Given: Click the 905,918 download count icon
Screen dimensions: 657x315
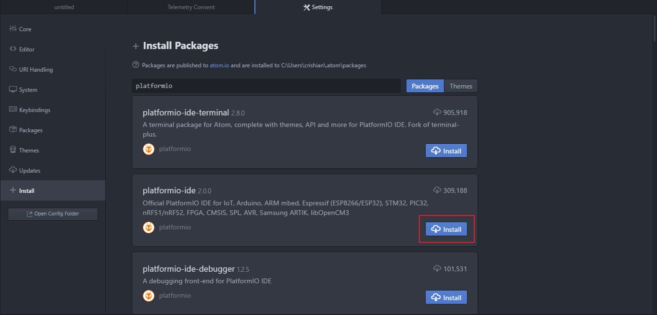Looking at the screenshot, I should 437,113.
